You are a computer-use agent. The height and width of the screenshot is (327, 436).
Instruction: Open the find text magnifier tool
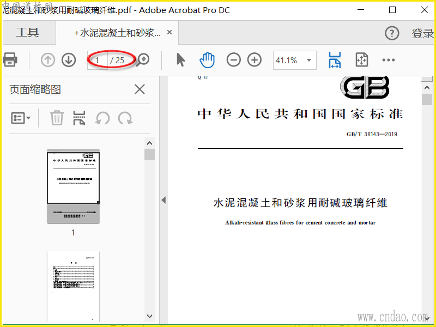[143, 60]
